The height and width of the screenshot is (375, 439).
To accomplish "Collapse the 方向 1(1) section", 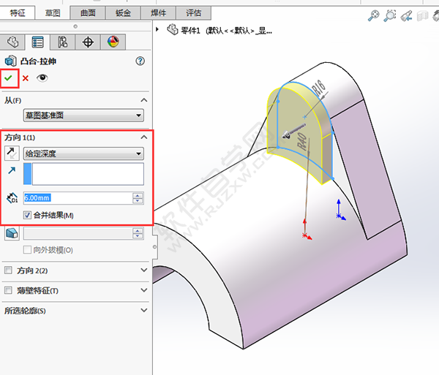I will coord(144,137).
